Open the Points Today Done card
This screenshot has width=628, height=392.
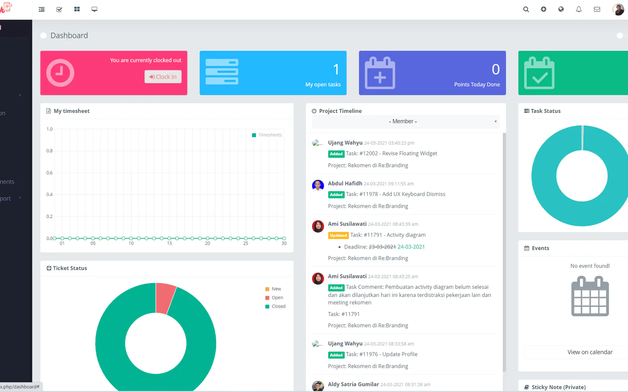[x=432, y=73]
